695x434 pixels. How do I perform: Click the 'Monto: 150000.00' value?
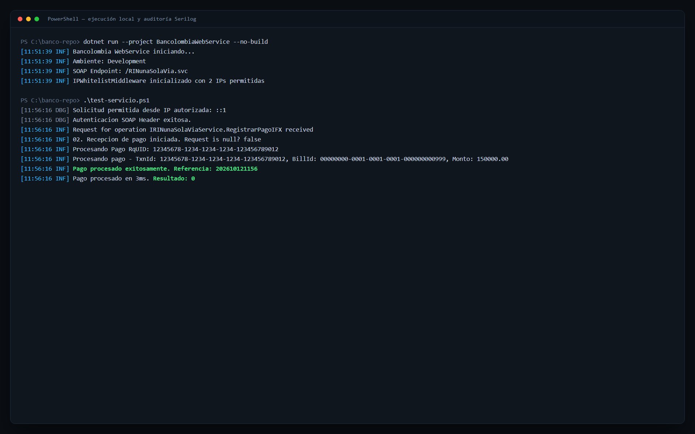pos(480,159)
